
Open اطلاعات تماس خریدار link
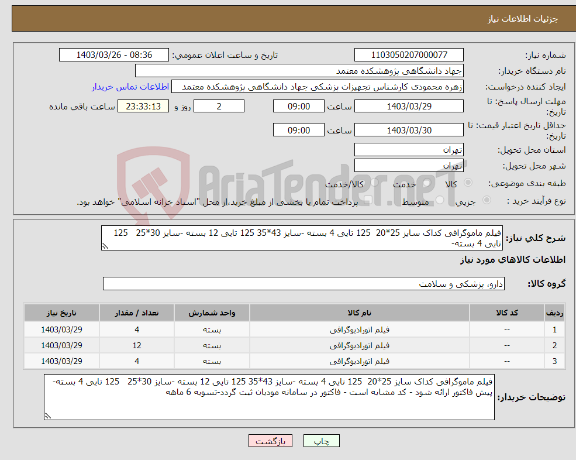[130, 87]
